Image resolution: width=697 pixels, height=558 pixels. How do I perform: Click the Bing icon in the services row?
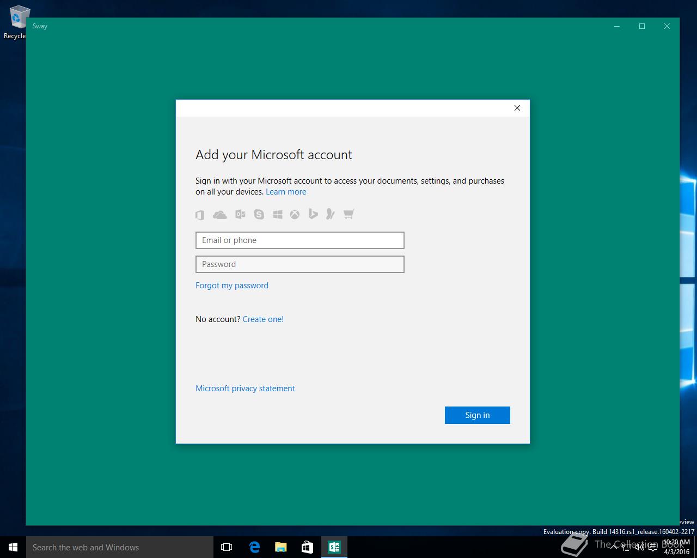pyautogui.click(x=313, y=214)
